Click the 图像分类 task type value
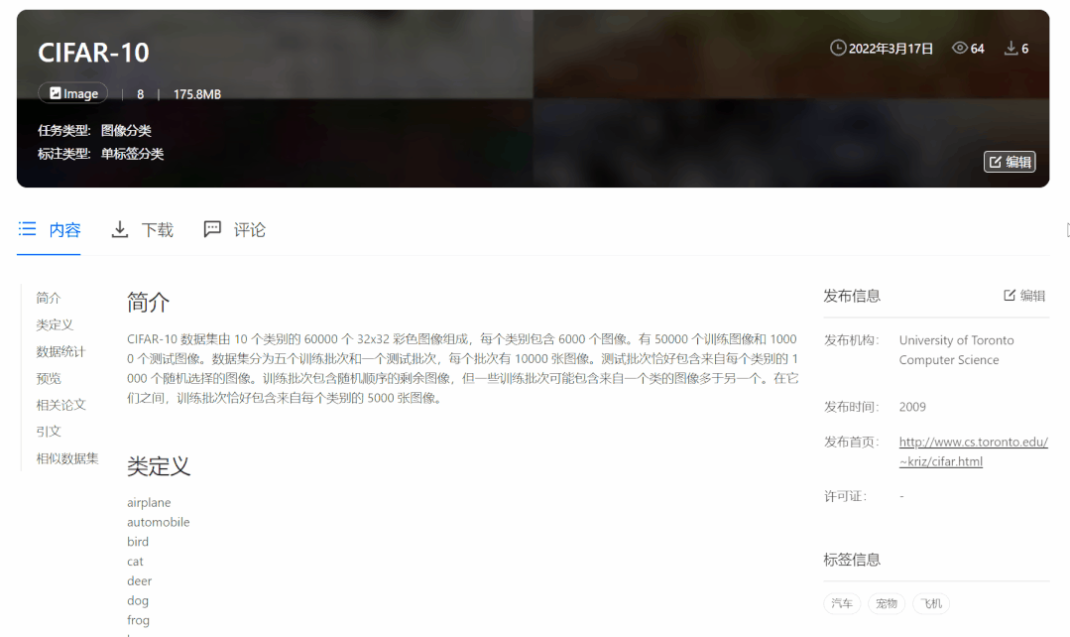The width and height of the screenshot is (1070, 637). [x=126, y=130]
